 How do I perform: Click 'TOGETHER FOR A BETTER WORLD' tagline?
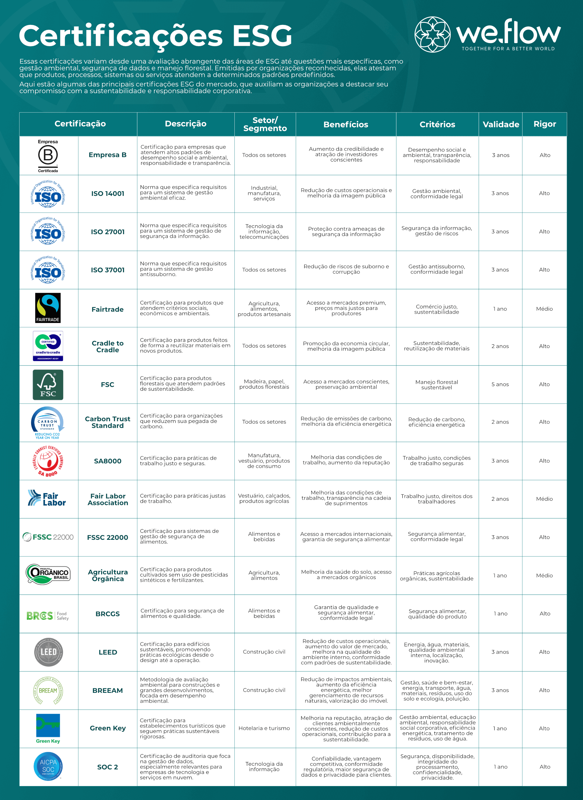click(508, 49)
